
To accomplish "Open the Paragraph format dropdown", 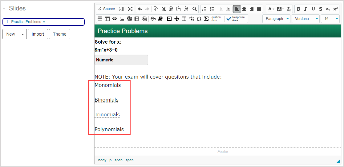I will [x=276, y=19].
